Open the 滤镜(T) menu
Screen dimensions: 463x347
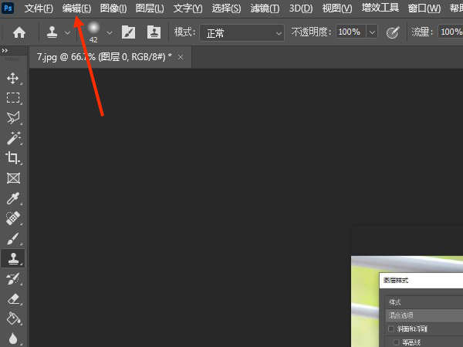tap(265, 8)
